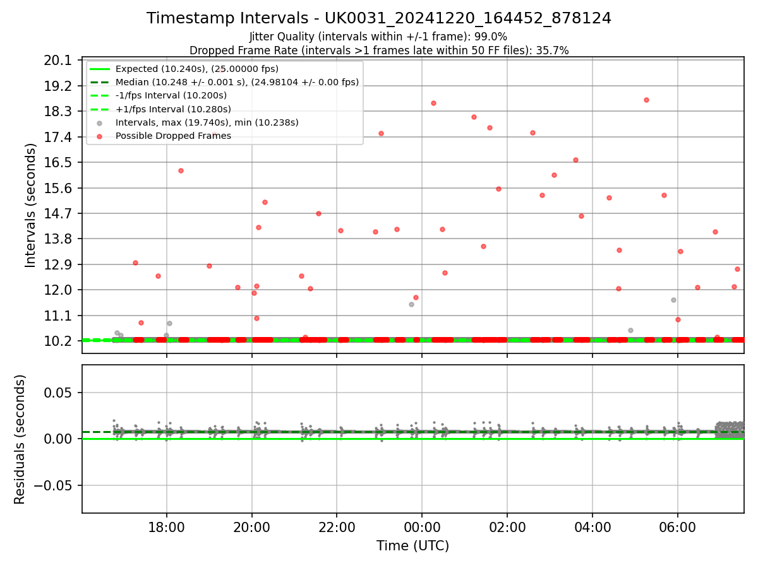Click the 'Residuals (seconds)' y-axis label
The height and width of the screenshot is (568, 758).
pos(20,439)
